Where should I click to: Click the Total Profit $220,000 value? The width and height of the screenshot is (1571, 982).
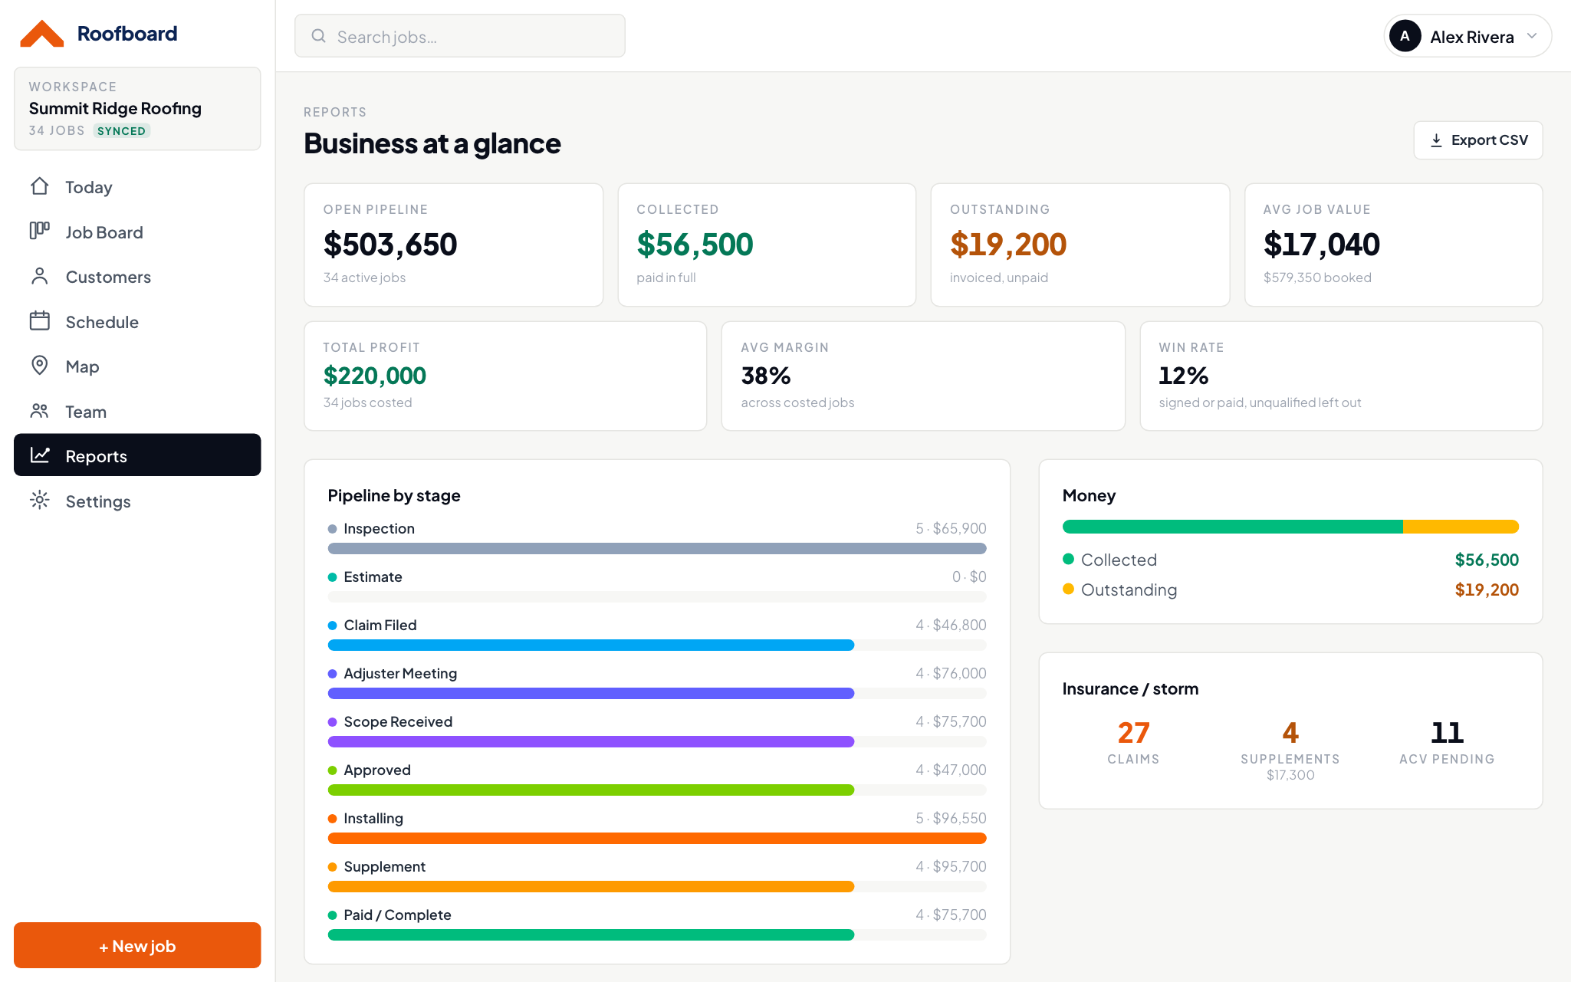(374, 376)
